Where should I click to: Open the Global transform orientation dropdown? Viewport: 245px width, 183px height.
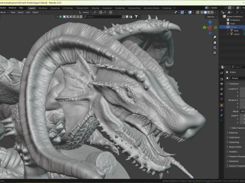click(85, 12)
